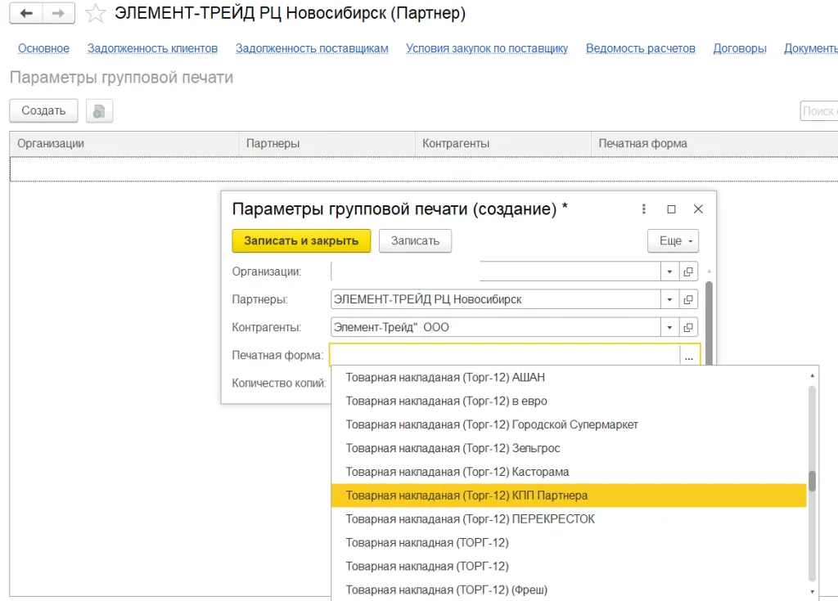
Task: Select Товарная накладаная (Торг-12) в евро
Action: (569, 401)
